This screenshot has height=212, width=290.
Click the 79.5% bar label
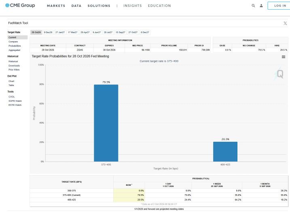click(106, 82)
